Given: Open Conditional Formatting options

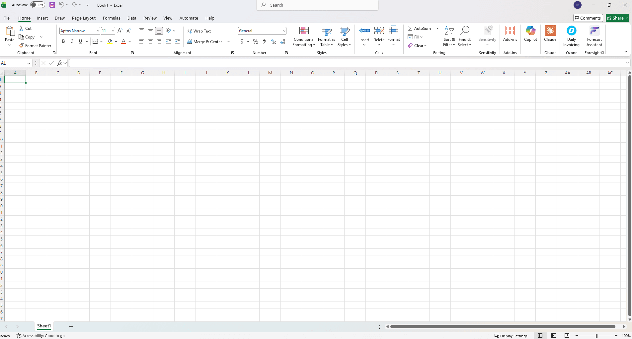Looking at the screenshot, I should point(304,36).
